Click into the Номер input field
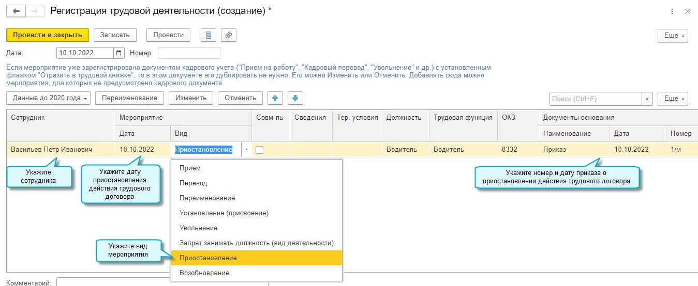The image size is (698, 286). coord(189,53)
